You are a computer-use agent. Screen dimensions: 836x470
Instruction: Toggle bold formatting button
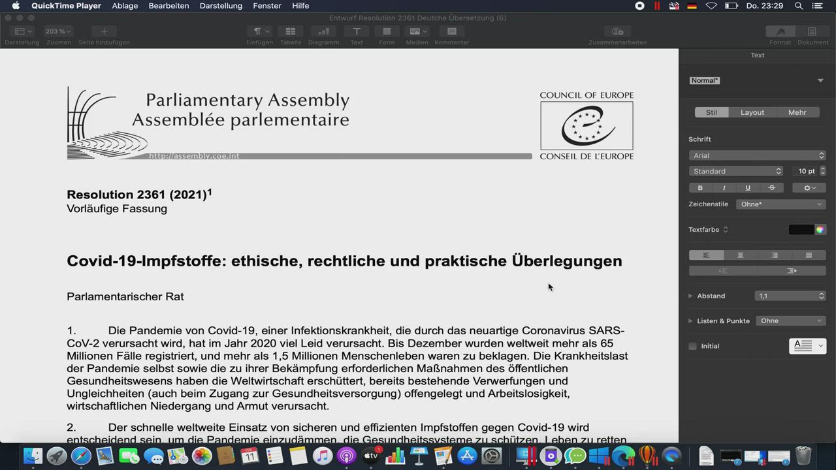tap(700, 188)
